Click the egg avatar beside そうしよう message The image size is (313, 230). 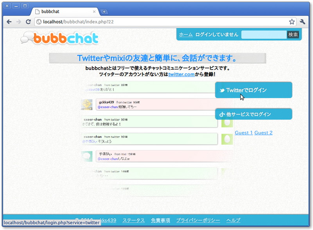[x=227, y=139]
